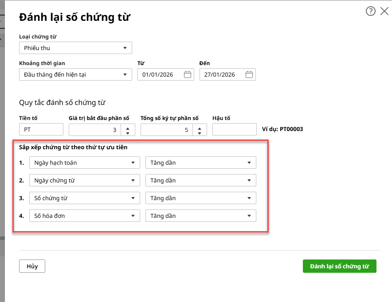This screenshot has height=302, width=392.
Task: Click the Tiền tố input field
Action: [41, 129]
